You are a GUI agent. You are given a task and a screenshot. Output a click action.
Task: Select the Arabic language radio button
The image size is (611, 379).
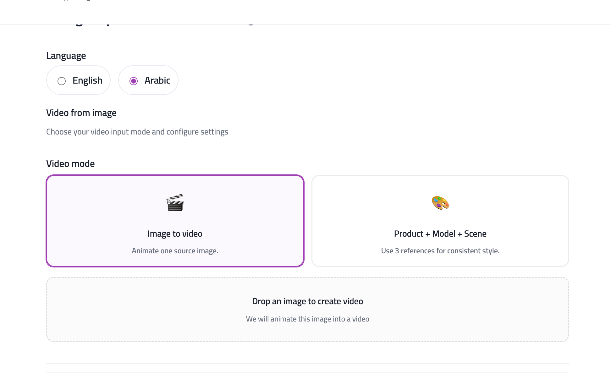(x=148, y=80)
